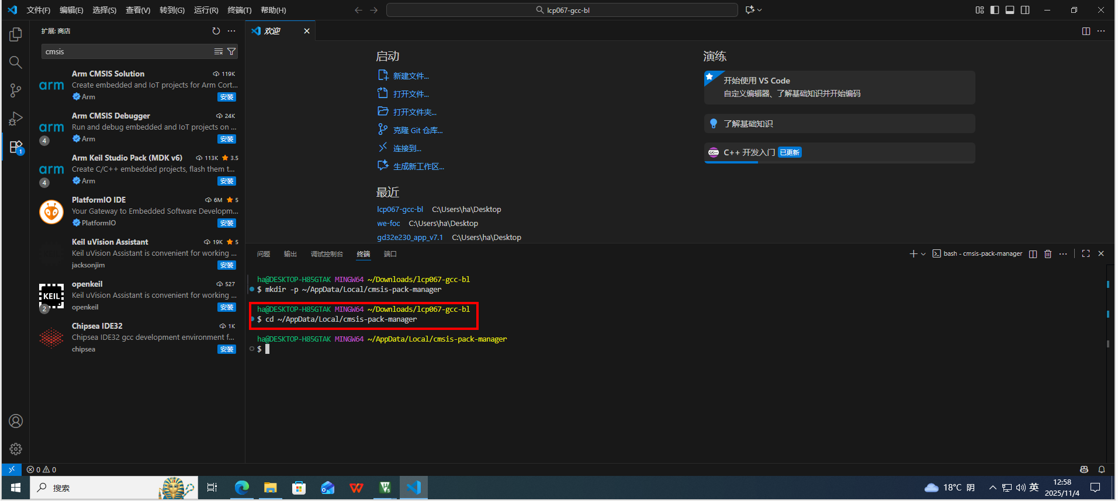Refresh the extensions marketplace list

(216, 31)
